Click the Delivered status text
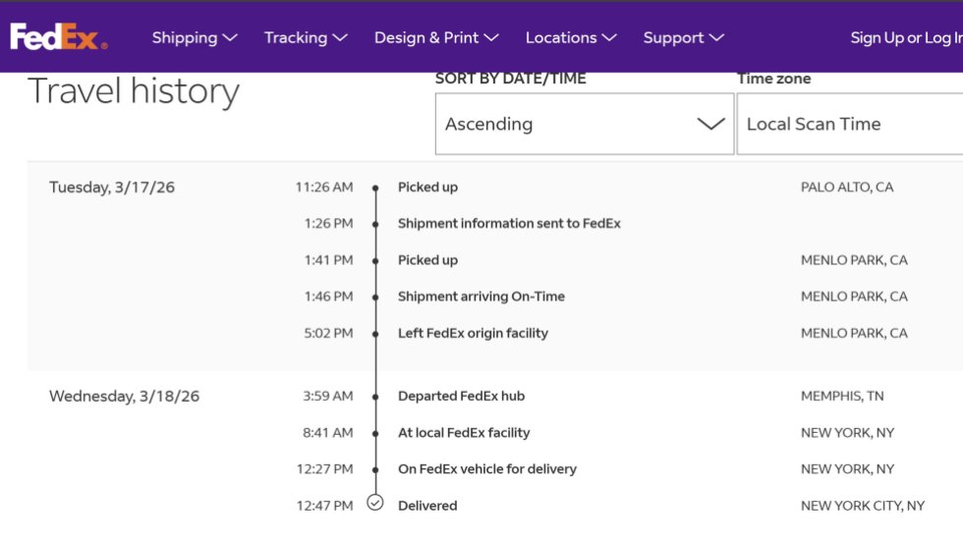963x543 pixels. 427,506
